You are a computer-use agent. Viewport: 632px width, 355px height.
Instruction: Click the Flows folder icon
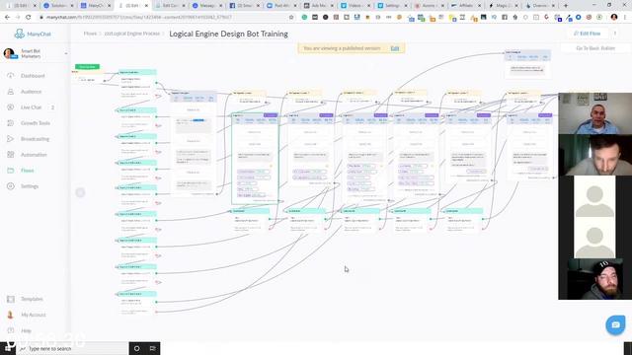pyautogui.click(x=11, y=171)
